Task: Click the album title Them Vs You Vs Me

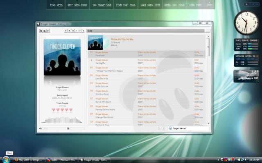Action: click(x=122, y=39)
